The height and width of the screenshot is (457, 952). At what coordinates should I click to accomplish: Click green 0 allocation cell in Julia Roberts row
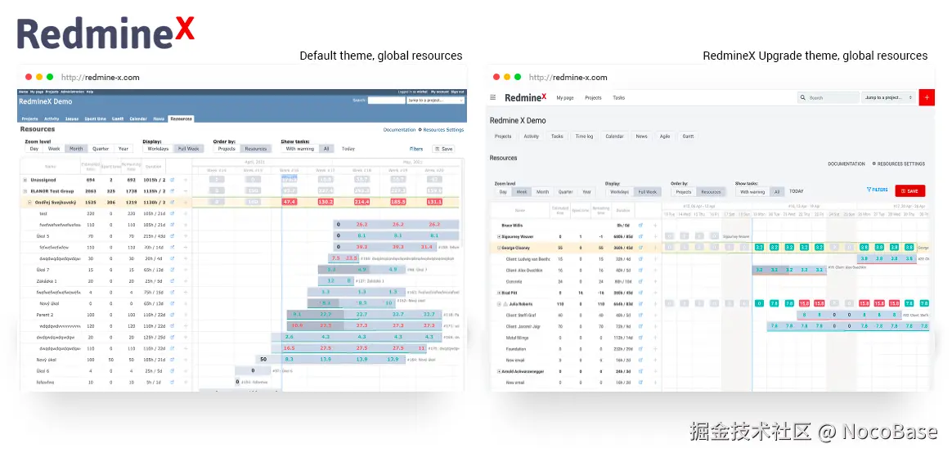(759, 303)
